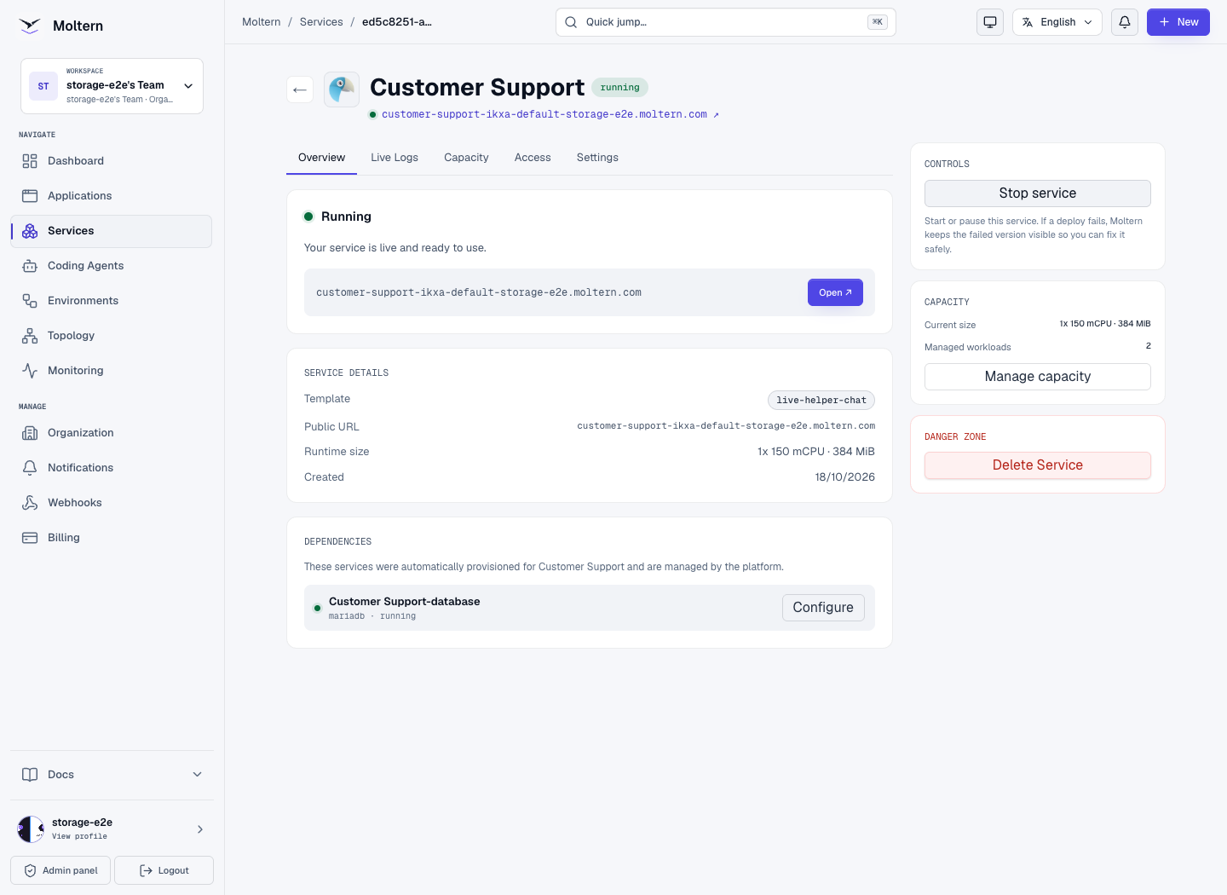Open the service link under the title
Image resolution: width=1227 pixels, height=895 pixels.
pos(550,114)
